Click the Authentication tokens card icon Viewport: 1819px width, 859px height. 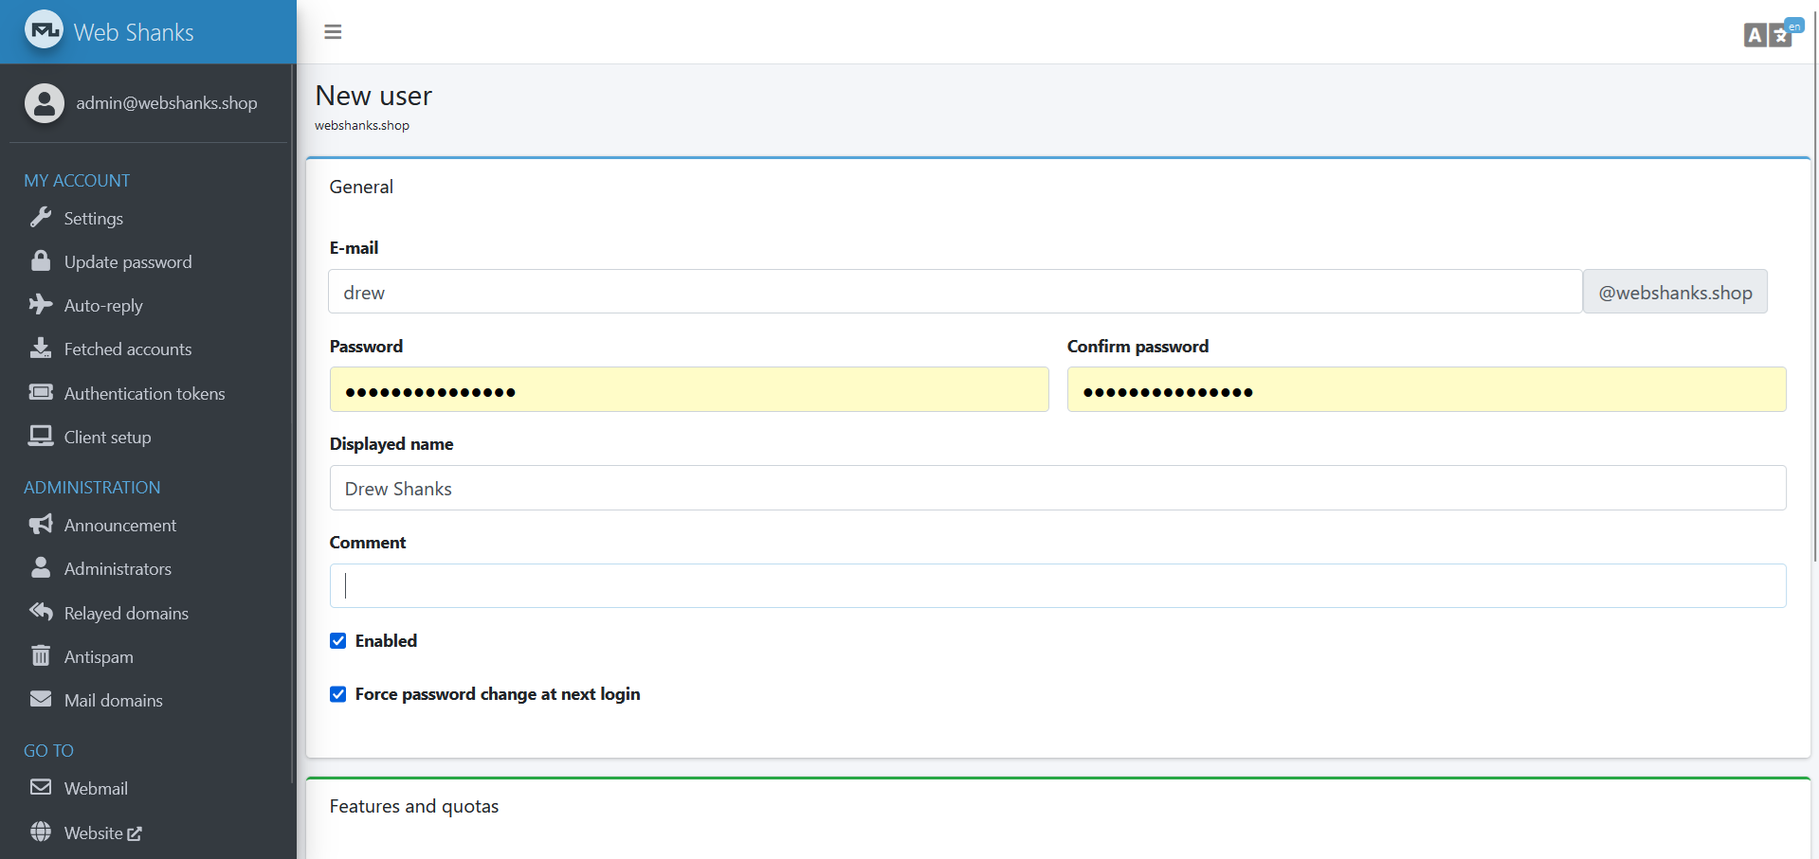coord(41,392)
